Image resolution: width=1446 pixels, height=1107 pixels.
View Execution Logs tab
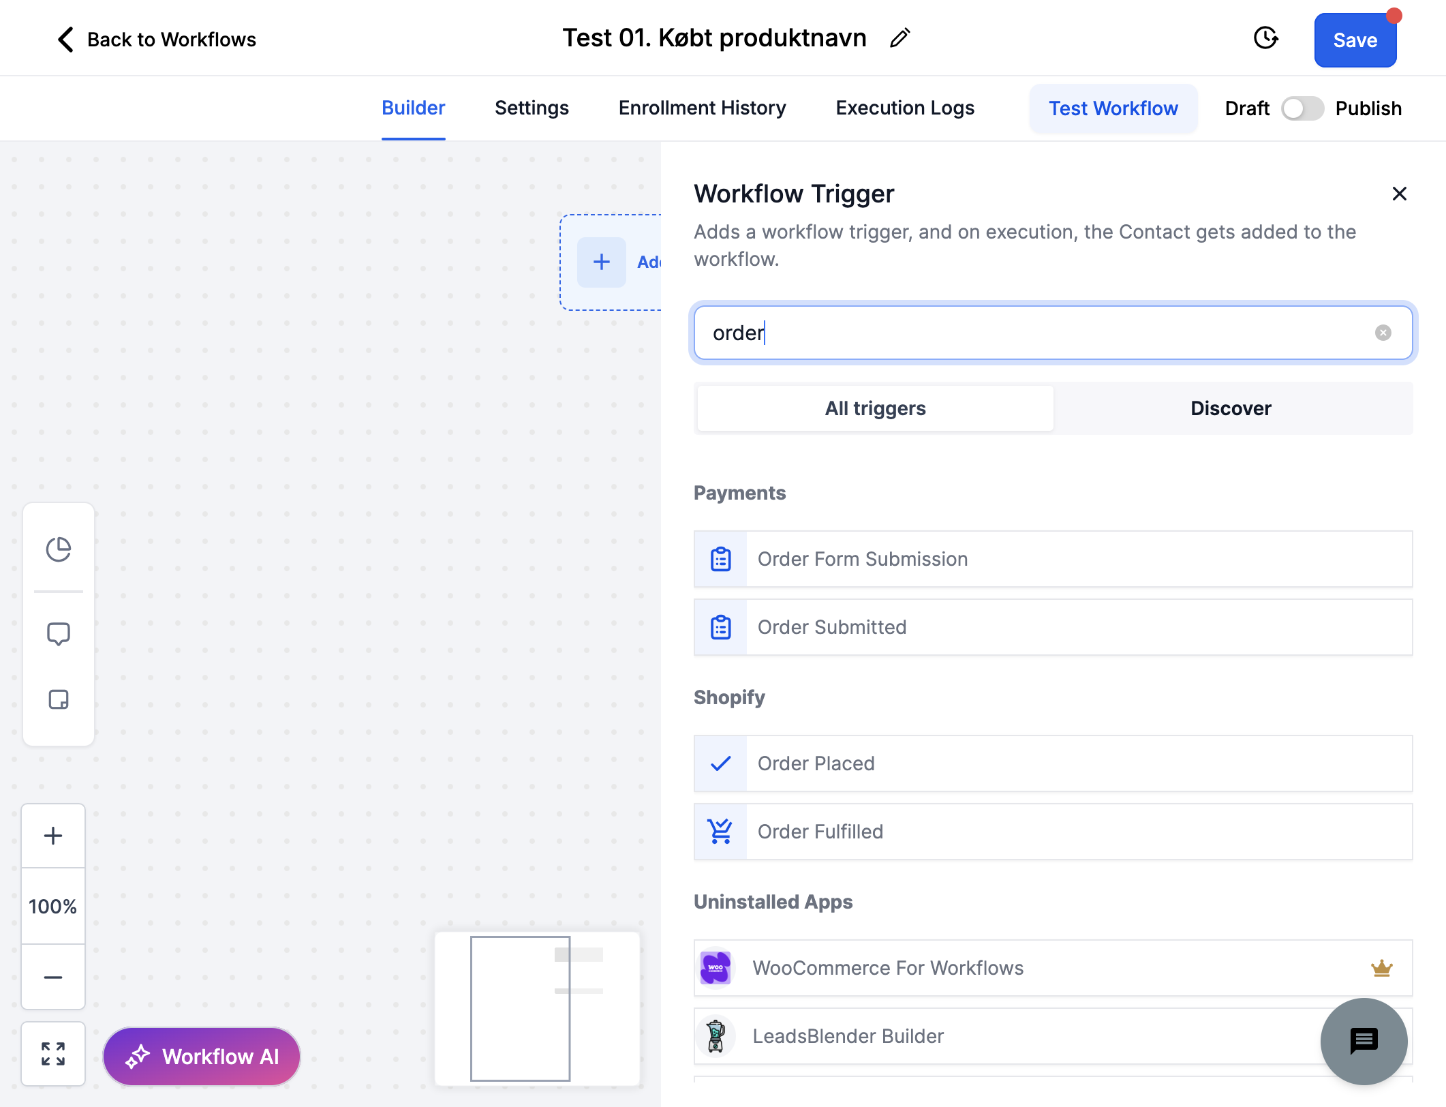tap(905, 108)
